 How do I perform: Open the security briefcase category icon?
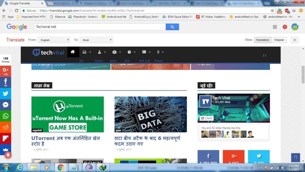(x=114, y=52)
